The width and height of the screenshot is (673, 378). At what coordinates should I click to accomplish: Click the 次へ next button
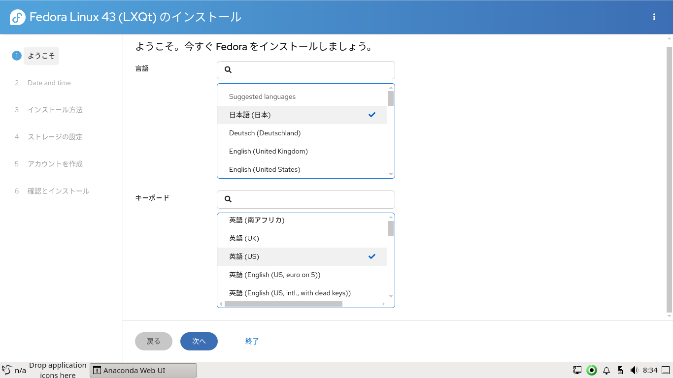pos(199,341)
